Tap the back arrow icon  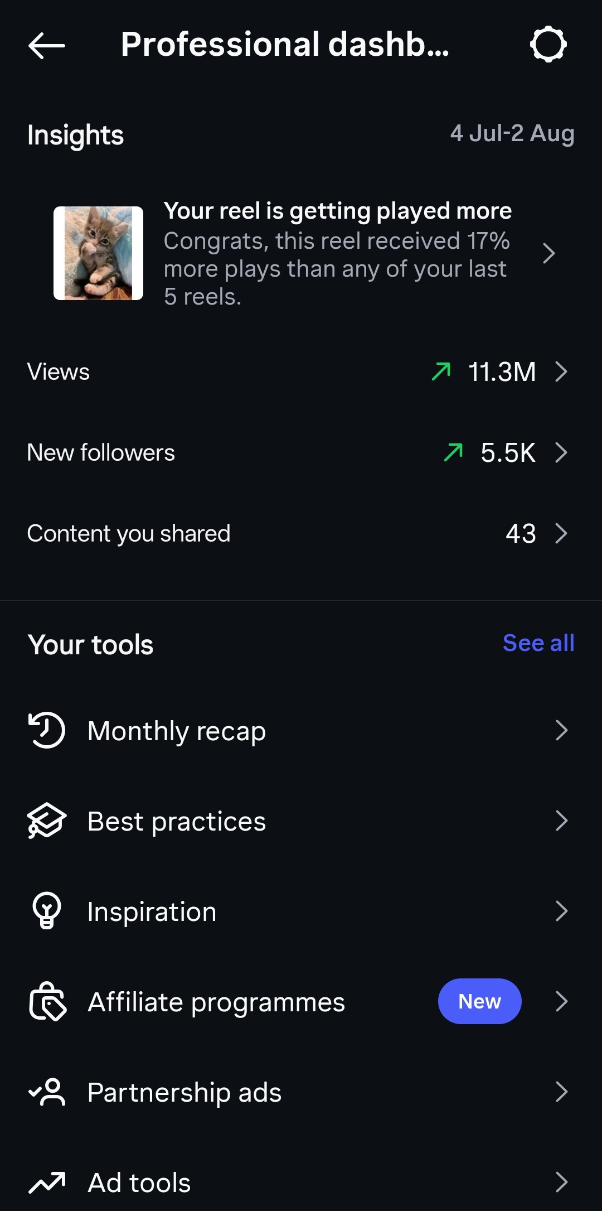coord(47,45)
